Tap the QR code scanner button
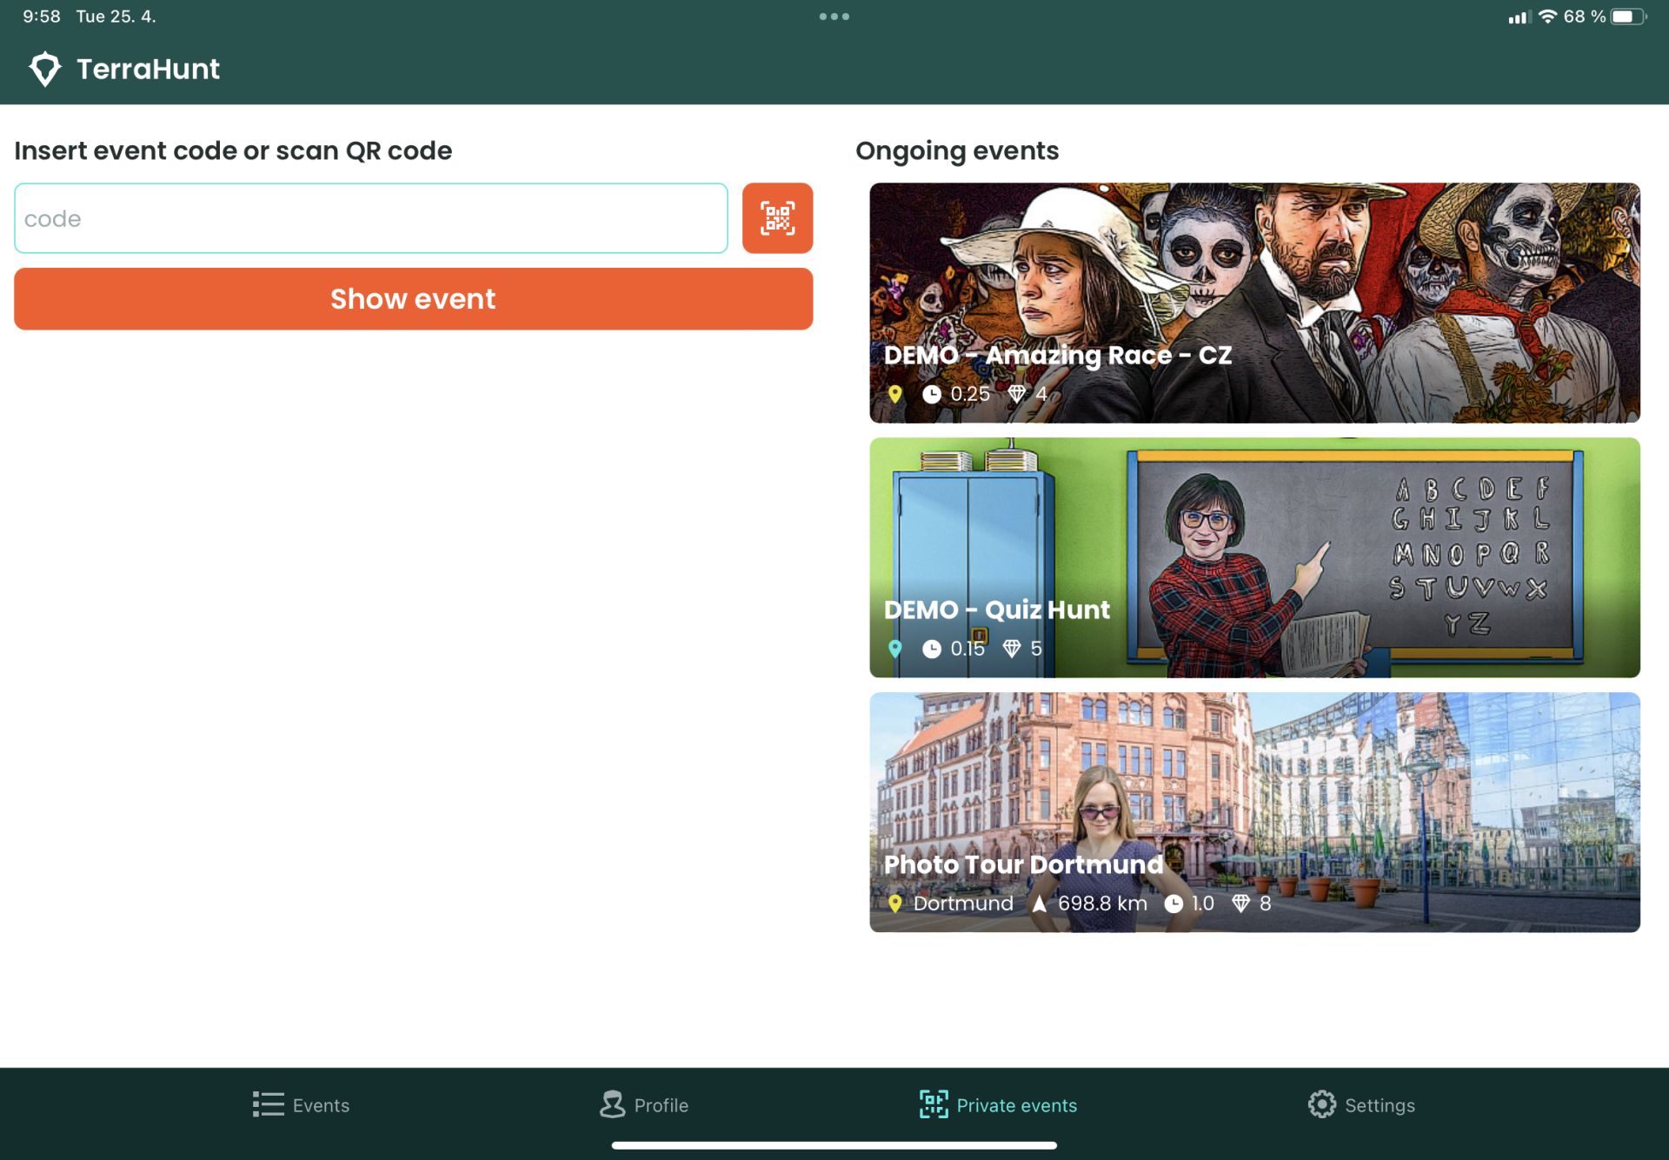This screenshot has width=1669, height=1160. [x=777, y=218]
